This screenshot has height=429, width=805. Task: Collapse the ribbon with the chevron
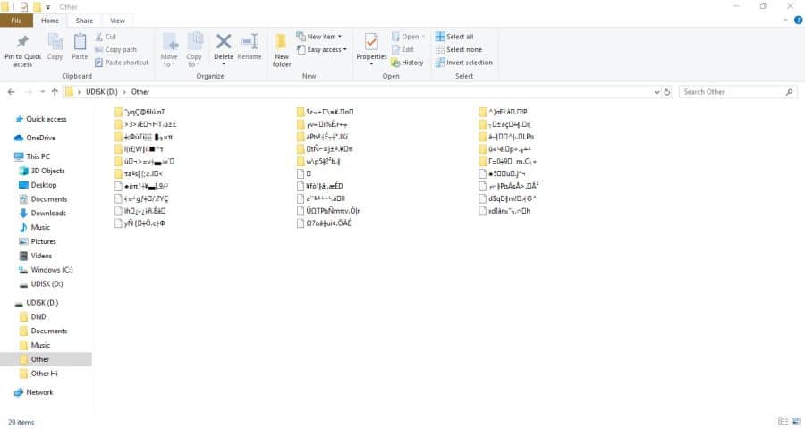click(785, 21)
